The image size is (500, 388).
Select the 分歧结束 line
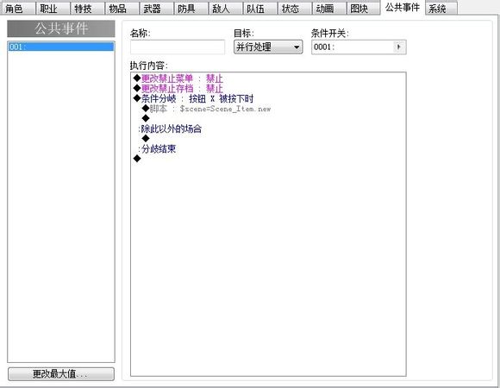click(x=268, y=149)
